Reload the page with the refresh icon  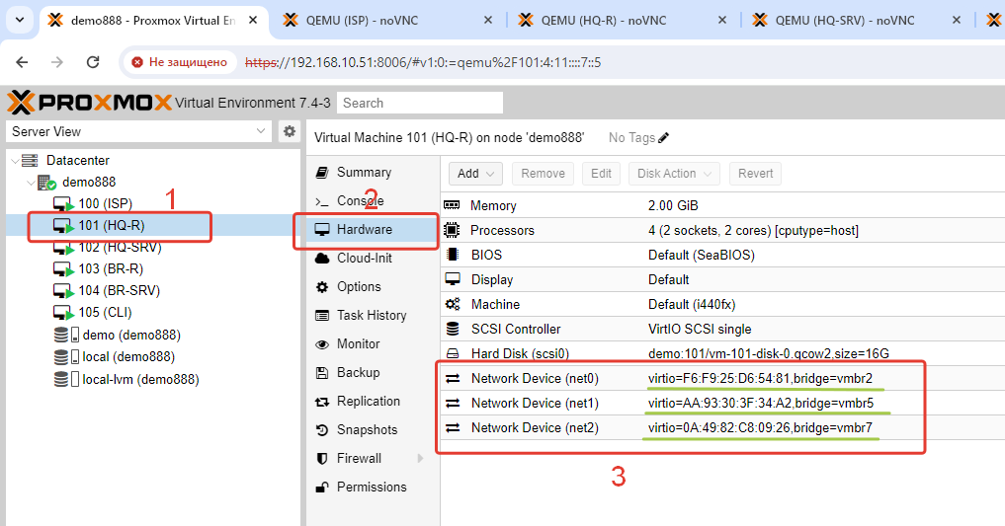point(93,62)
